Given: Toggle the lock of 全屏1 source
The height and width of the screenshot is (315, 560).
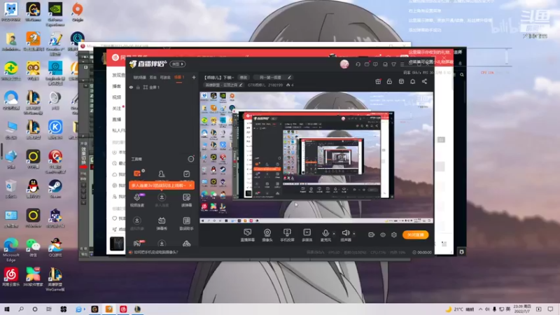Looking at the screenshot, I should pos(138,87).
